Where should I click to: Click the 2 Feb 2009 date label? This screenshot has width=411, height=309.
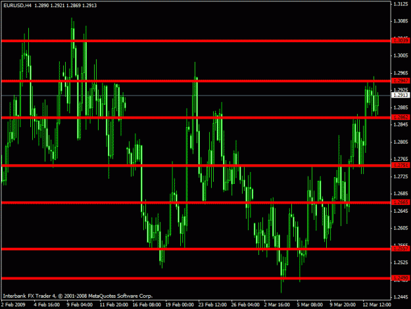(x=13, y=304)
